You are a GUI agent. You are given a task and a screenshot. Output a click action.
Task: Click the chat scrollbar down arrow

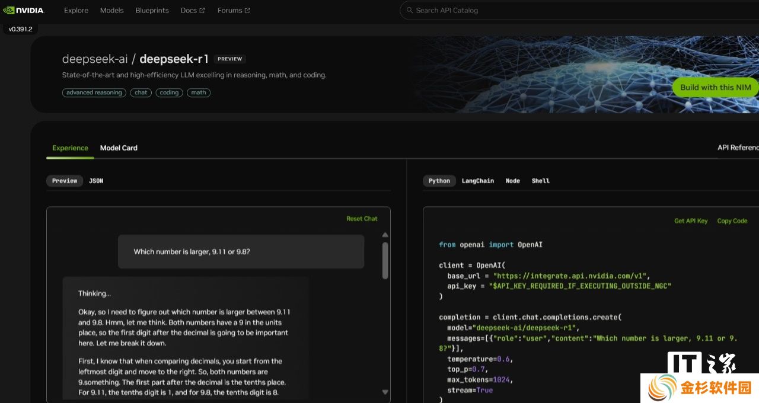[x=385, y=392]
